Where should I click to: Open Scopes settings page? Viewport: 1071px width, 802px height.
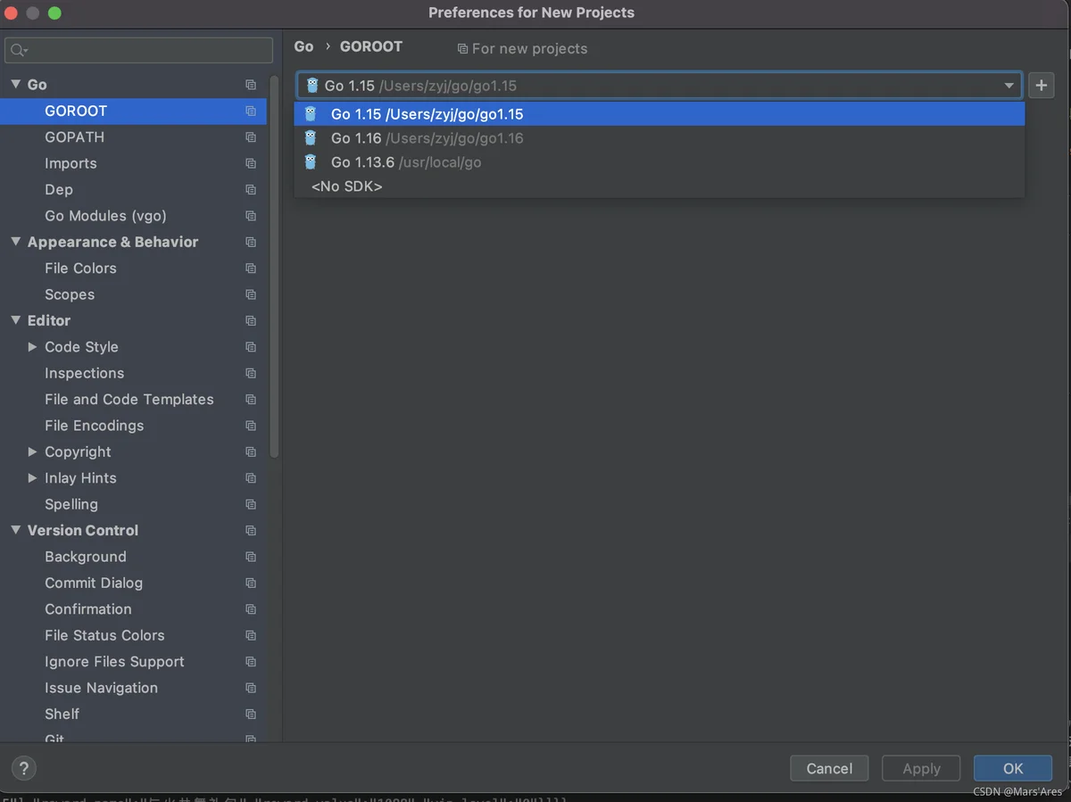pos(70,294)
